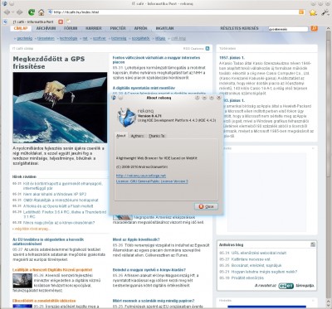Go forward using the forward arrow

[x=20, y=12]
